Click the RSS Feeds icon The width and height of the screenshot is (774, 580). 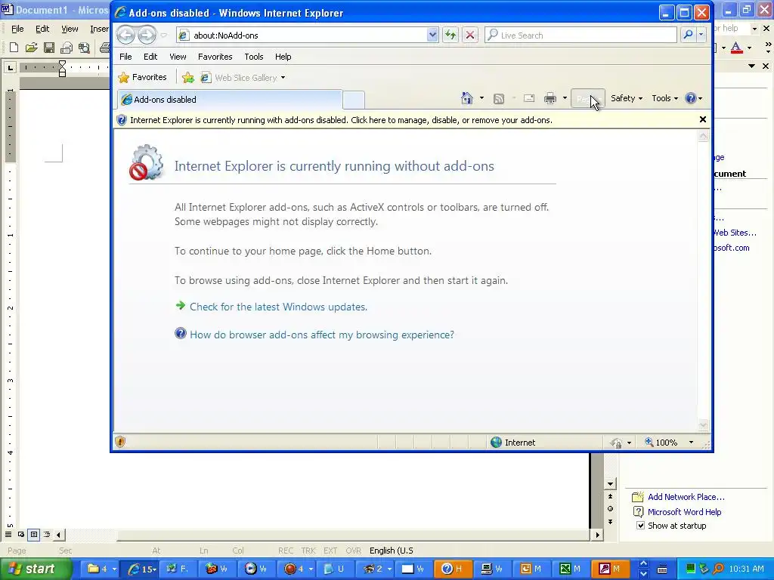(x=499, y=99)
